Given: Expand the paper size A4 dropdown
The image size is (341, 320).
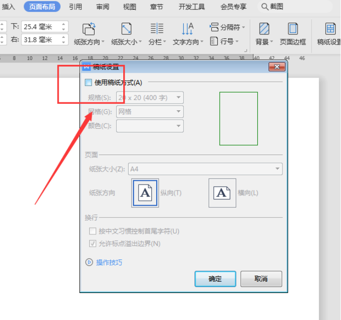Looking at the screenshot, I should coord(205,169).
